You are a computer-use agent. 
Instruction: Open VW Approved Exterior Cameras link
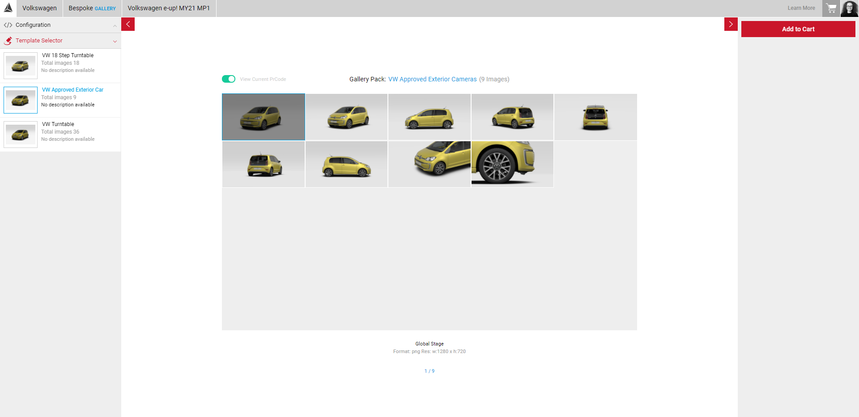point(433,79)
